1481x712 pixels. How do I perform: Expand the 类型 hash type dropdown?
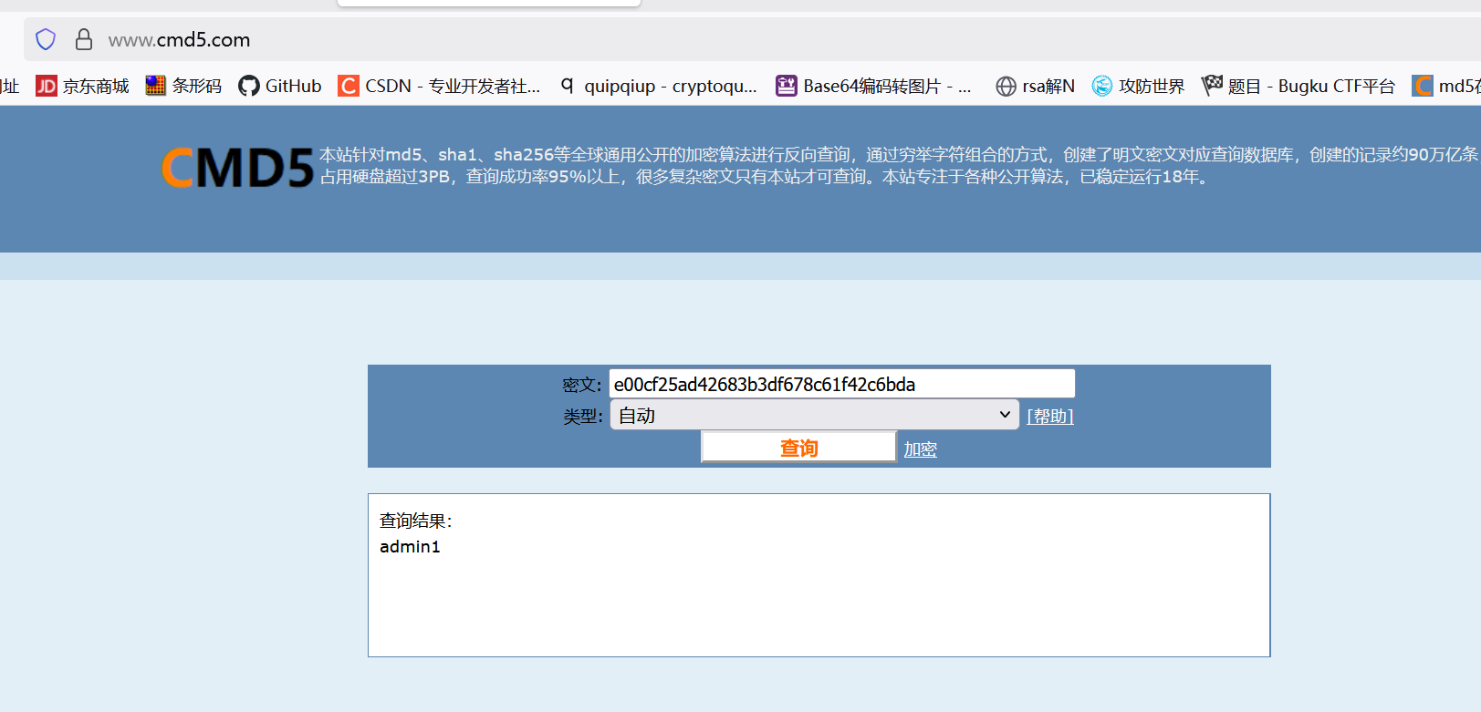point(814,416)
